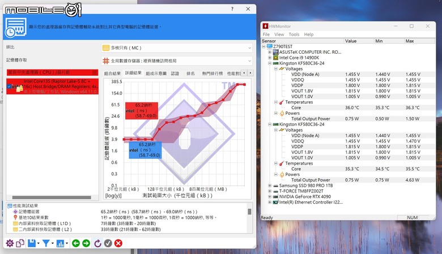Viewport: 442px width, 254px height.
Task: Click the Min column header
Action: (x=389, y=41)
